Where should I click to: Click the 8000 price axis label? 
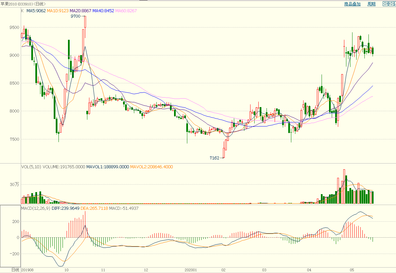pyautogui.click(x=14, y=111)
